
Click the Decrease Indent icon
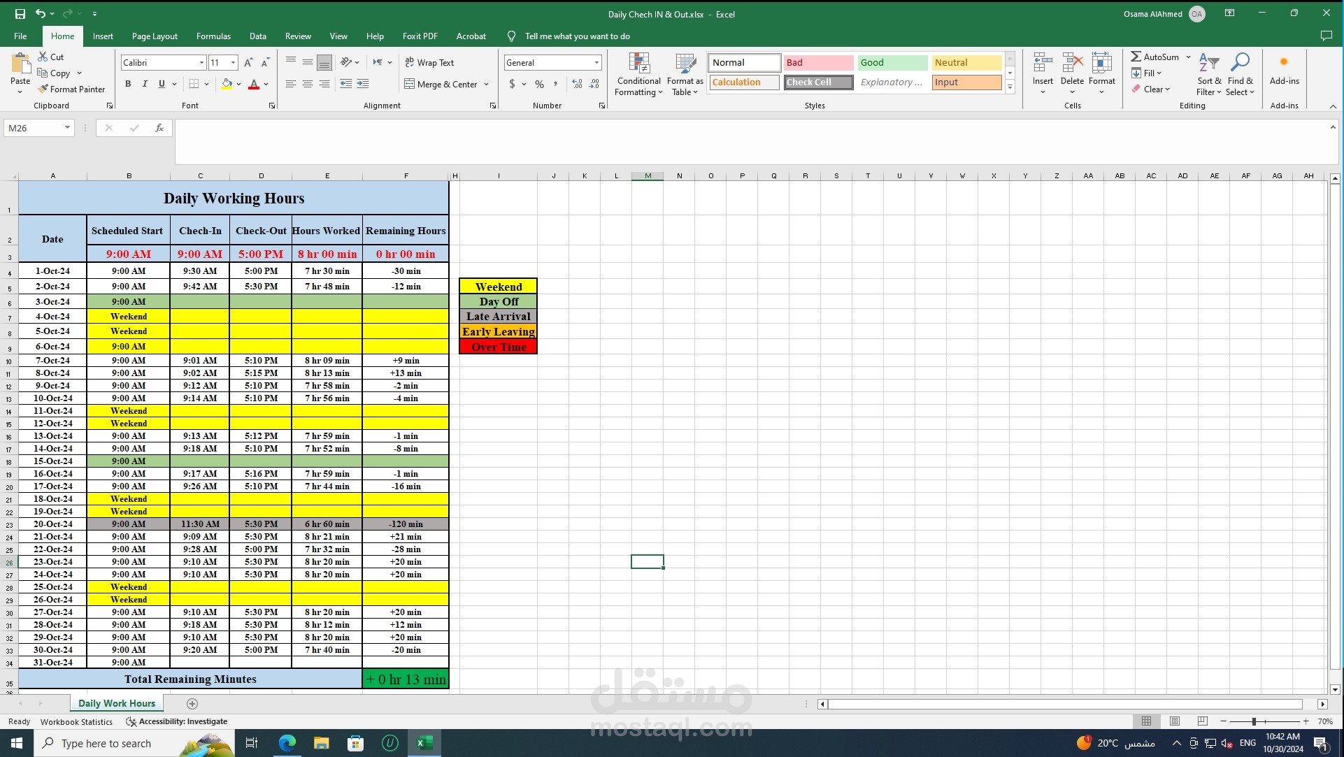[x=346, y=84]
